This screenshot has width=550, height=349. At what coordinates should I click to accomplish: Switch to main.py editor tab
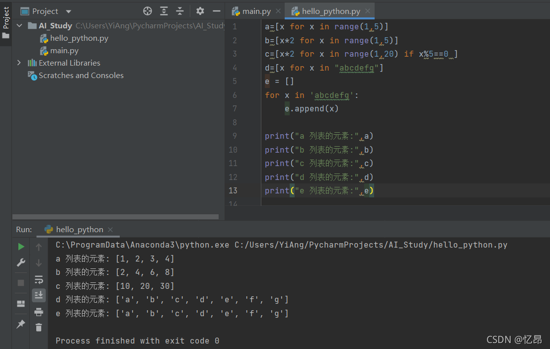click(x=256, y=11)
